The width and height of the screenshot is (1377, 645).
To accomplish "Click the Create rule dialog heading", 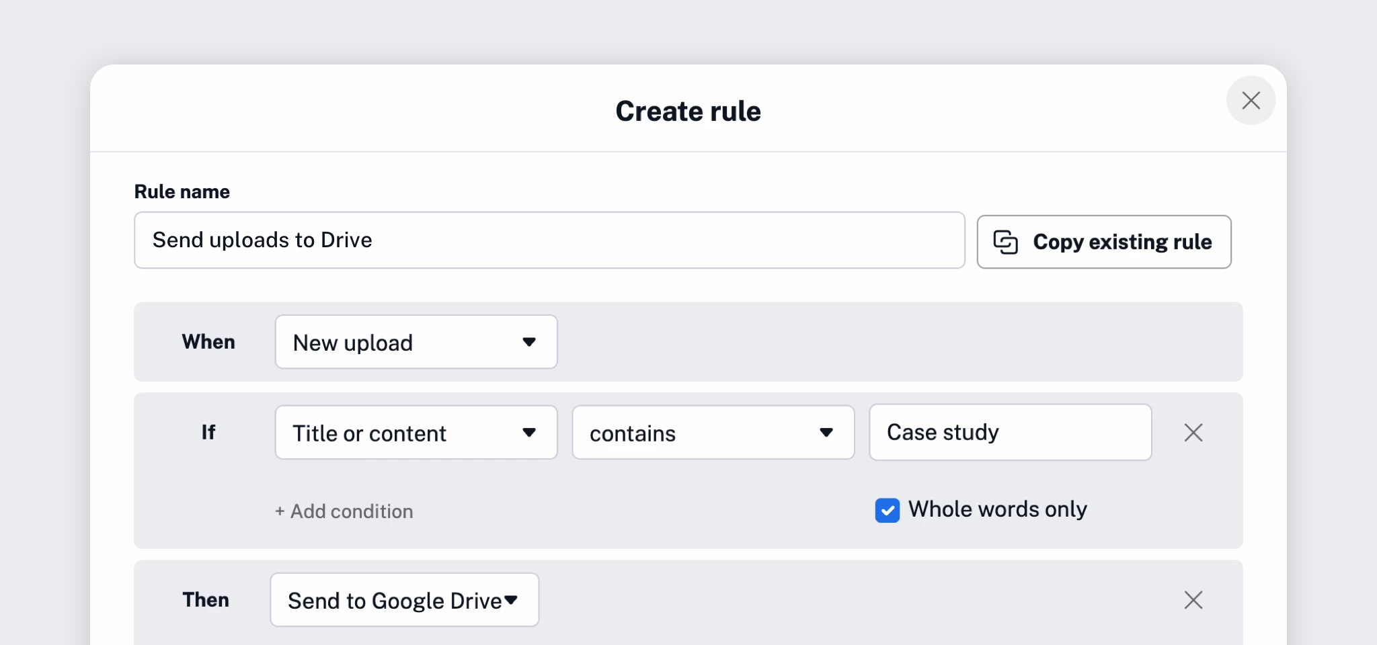I will point(688,112).
